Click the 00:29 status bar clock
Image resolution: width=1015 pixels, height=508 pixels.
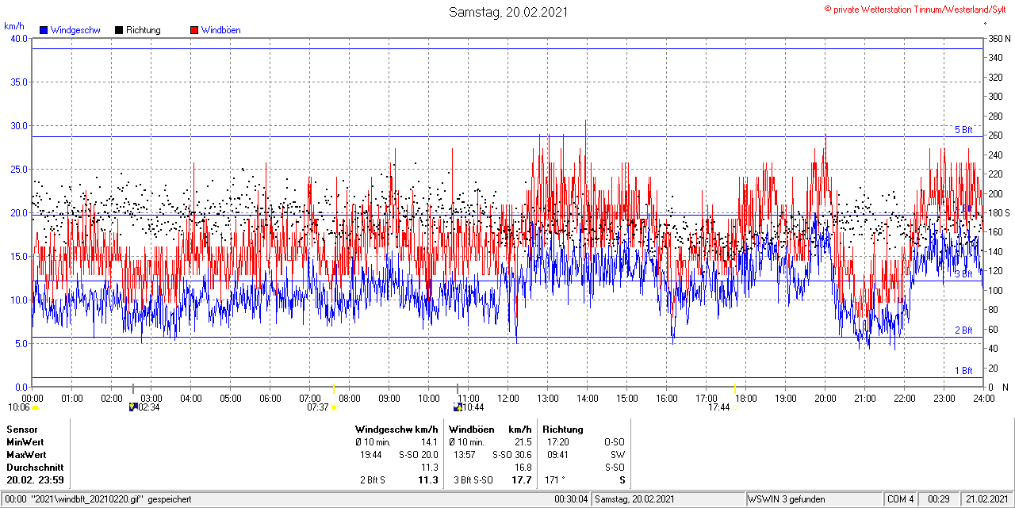click(x=939, y=499)
